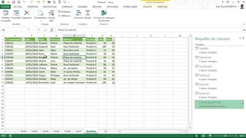Click zoom in plus button
Screen dimensions: 246x138
click(x=236, y=136)
